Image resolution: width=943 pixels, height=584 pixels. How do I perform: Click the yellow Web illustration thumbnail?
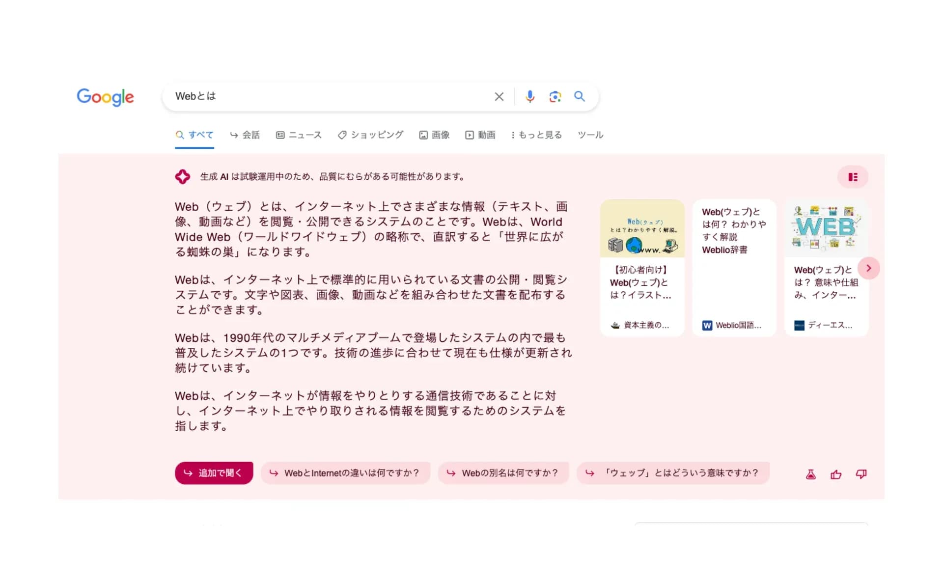[642, 228]
